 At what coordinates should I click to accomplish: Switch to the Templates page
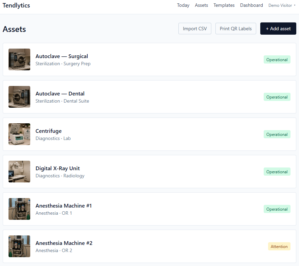(224, 5)
